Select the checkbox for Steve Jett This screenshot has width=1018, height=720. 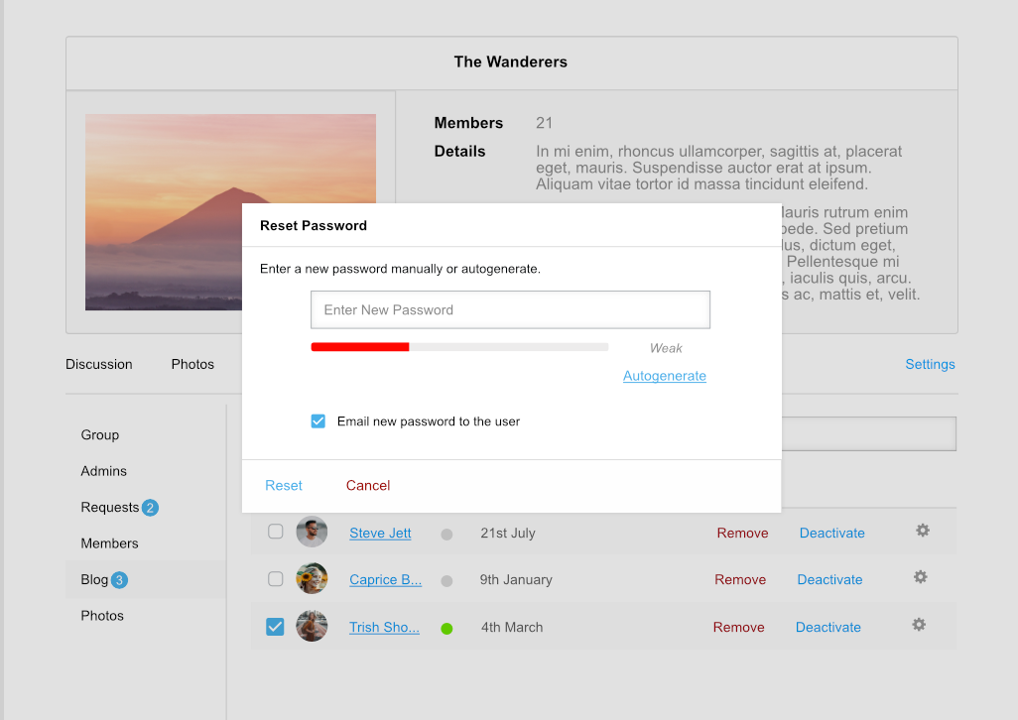[276, 532]
